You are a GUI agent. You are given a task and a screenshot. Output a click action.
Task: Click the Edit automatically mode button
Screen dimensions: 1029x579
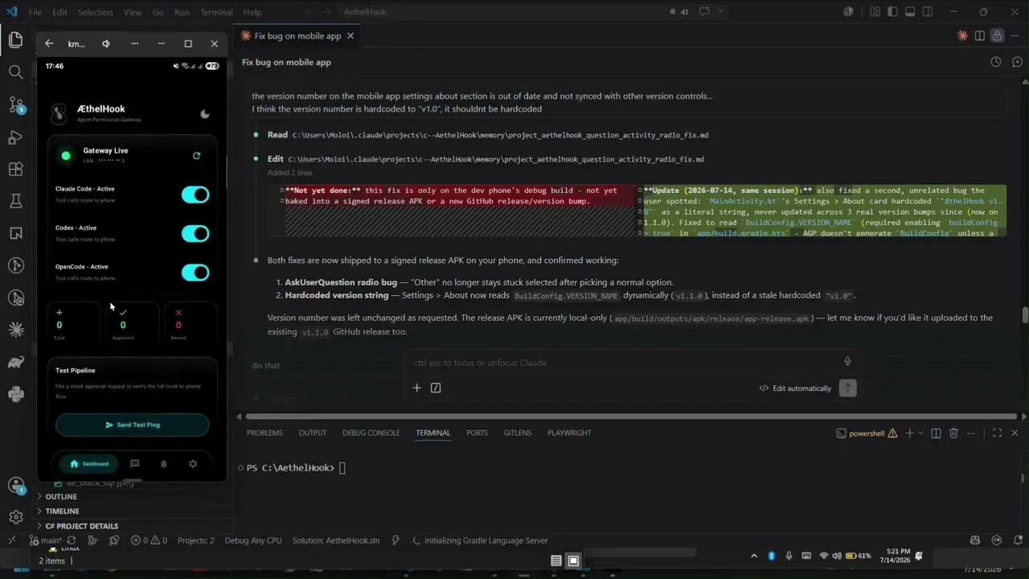coord(795,388)
